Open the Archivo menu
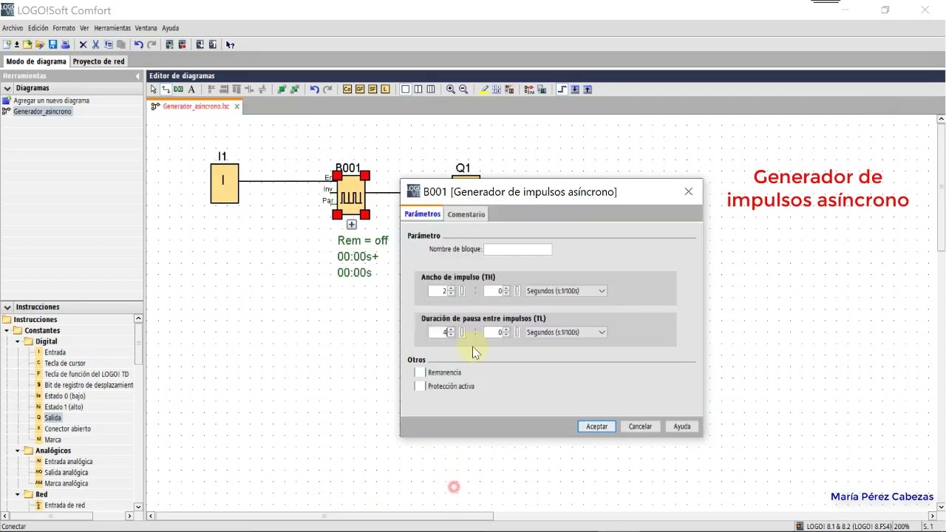 13,28
